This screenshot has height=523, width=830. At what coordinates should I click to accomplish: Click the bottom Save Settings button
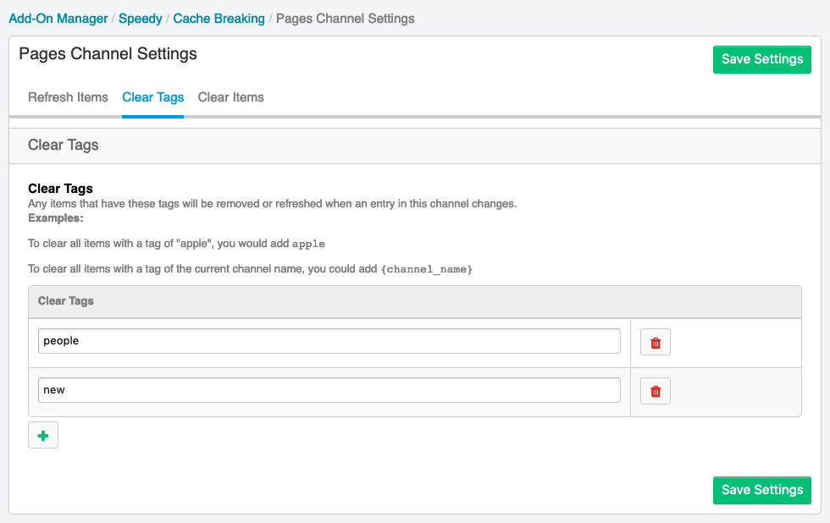tap(761, 490)
